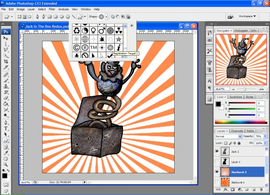The height and width of the screenshot is (195, 270).
Task: Select the Custom Shape tool in toolbox
Action: pos(6,140)
